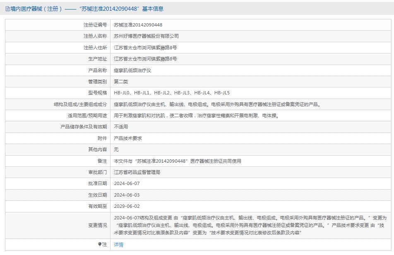Click the 适用范围 description starting 用于刺激痉挛肌

click(x=197, y=115)
